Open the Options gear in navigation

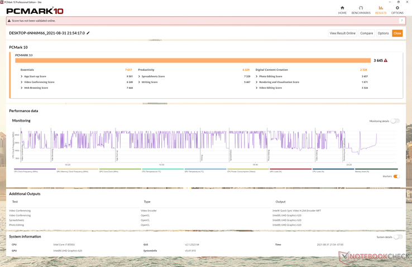397,10
